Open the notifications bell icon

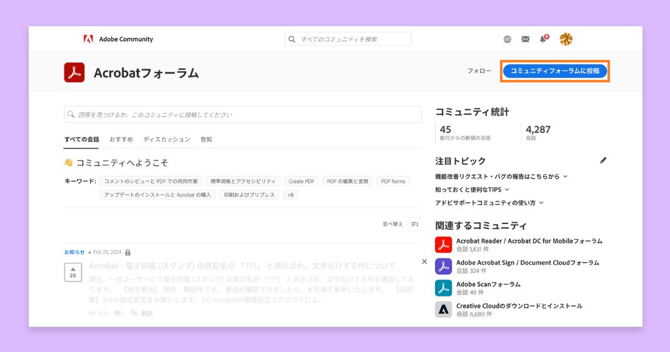click(x=543, y=39)
